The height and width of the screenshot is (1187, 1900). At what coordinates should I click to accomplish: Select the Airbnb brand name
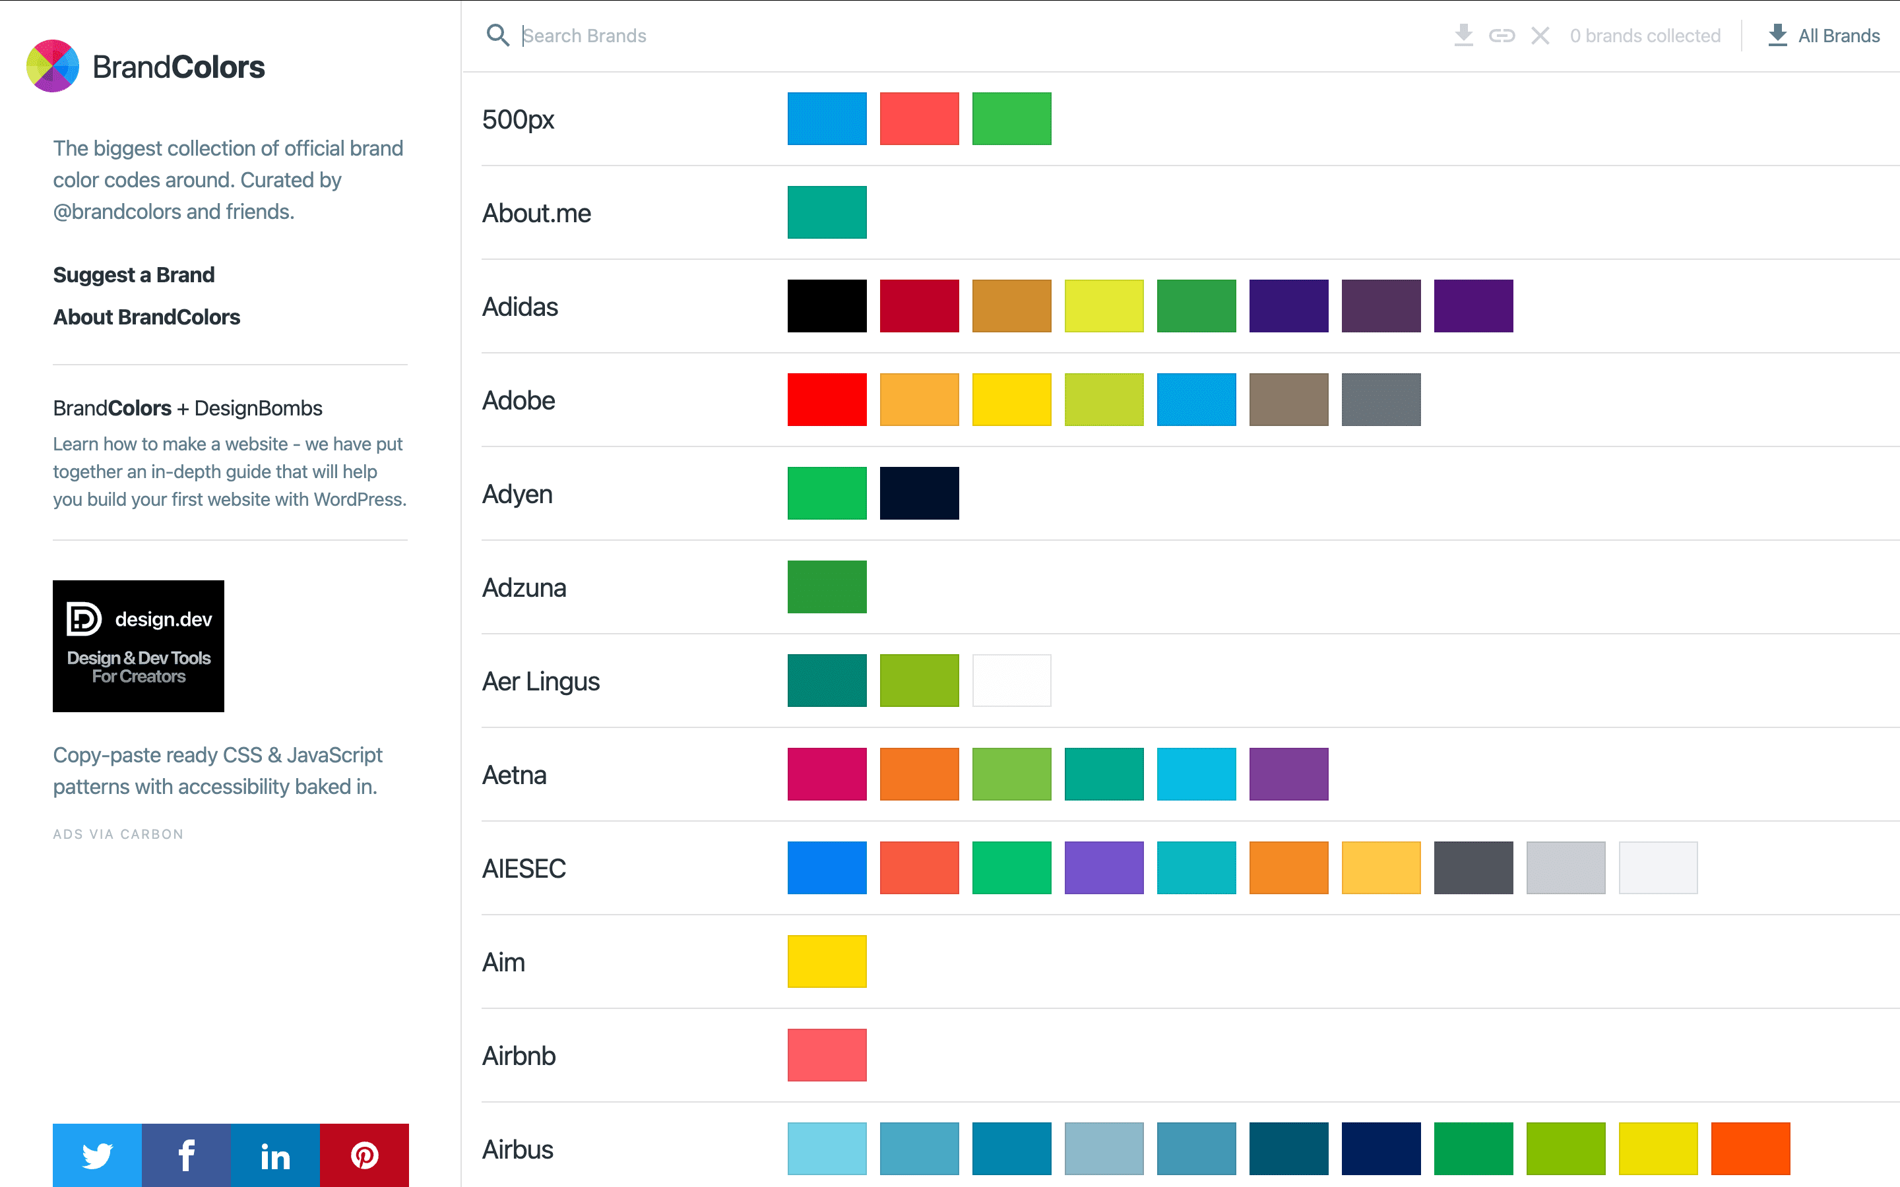519,1056
